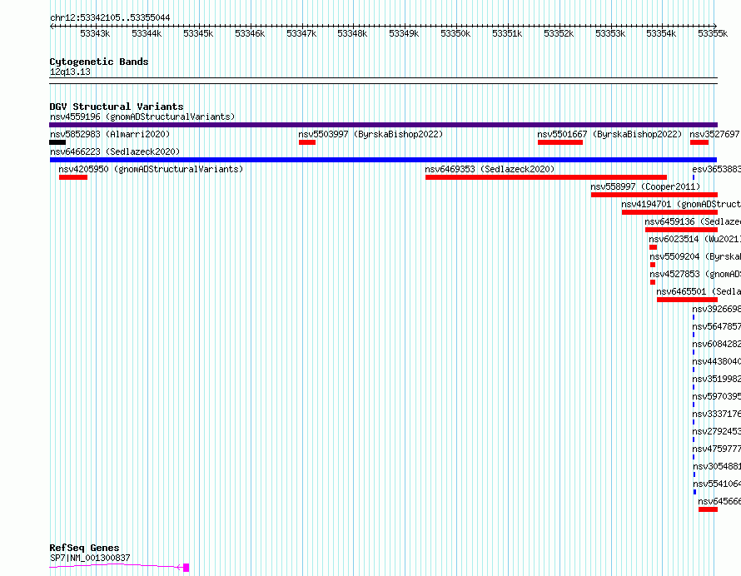The width and height of the screenshot is (741, 576).
Task: Select the nsv3054881 variant label
Action: point(717,466)
